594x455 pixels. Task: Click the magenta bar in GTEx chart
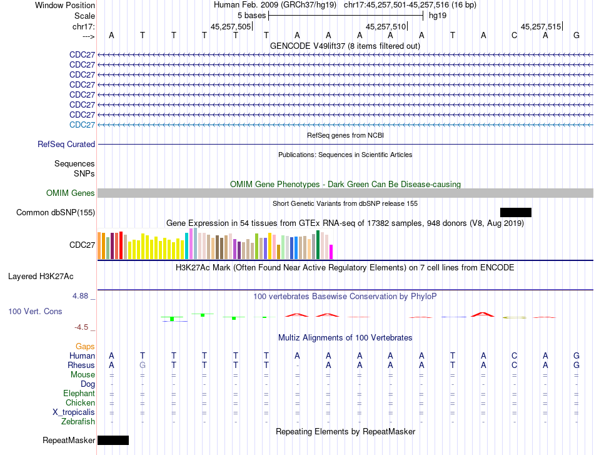(331, 252)
